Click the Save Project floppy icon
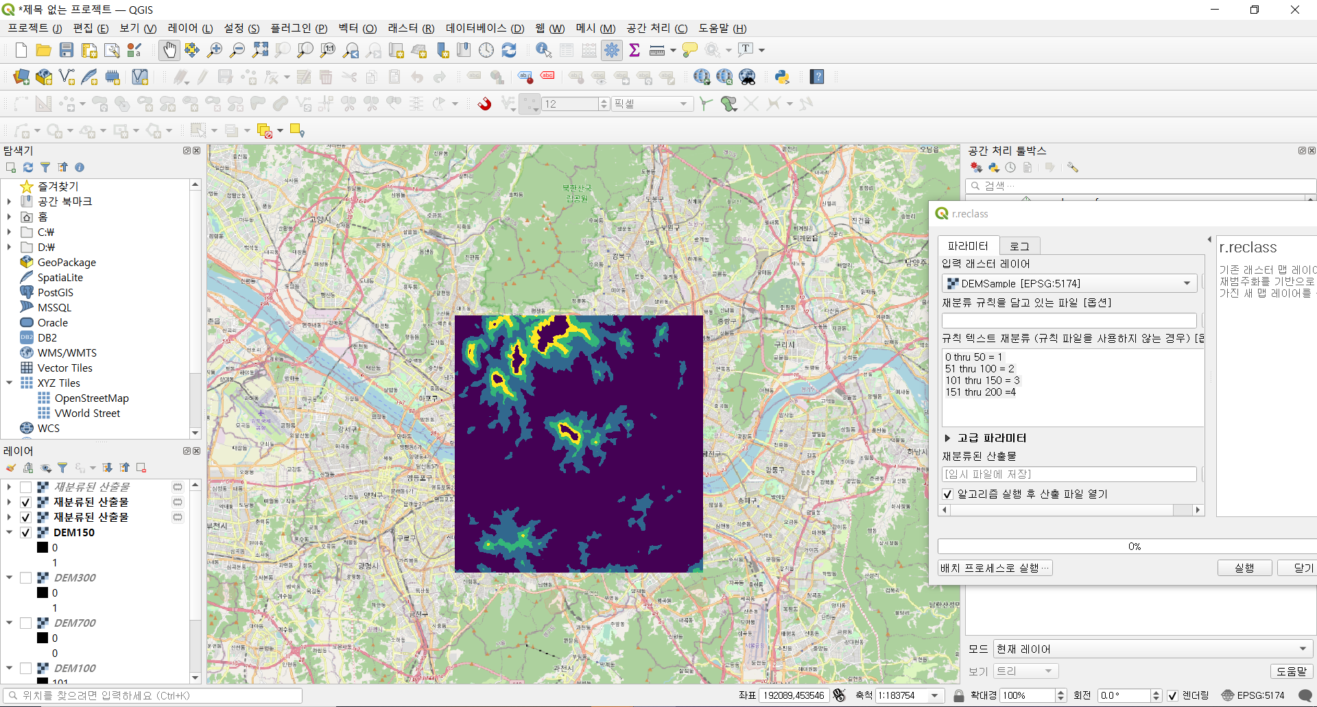 (67, 50)
